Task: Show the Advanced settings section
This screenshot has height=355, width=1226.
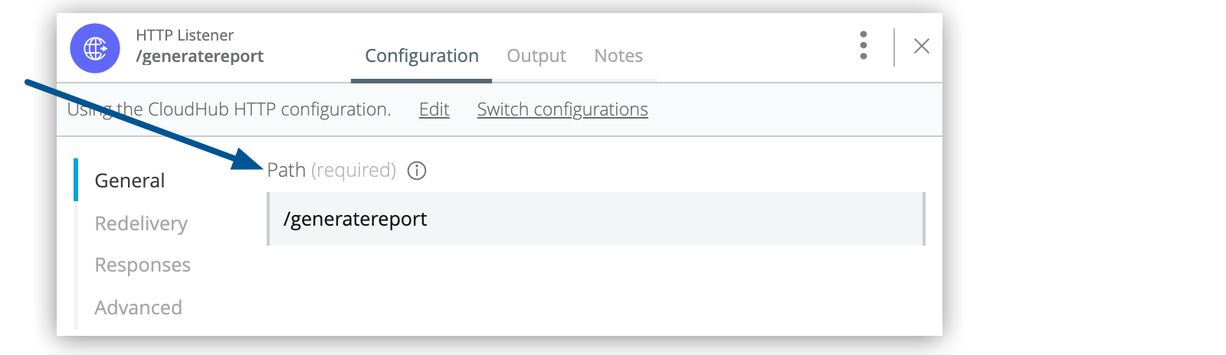Action: (139, 308)
